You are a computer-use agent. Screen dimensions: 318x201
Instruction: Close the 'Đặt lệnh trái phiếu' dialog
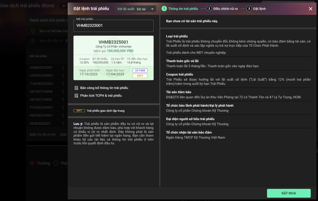(x=310, y=9)
